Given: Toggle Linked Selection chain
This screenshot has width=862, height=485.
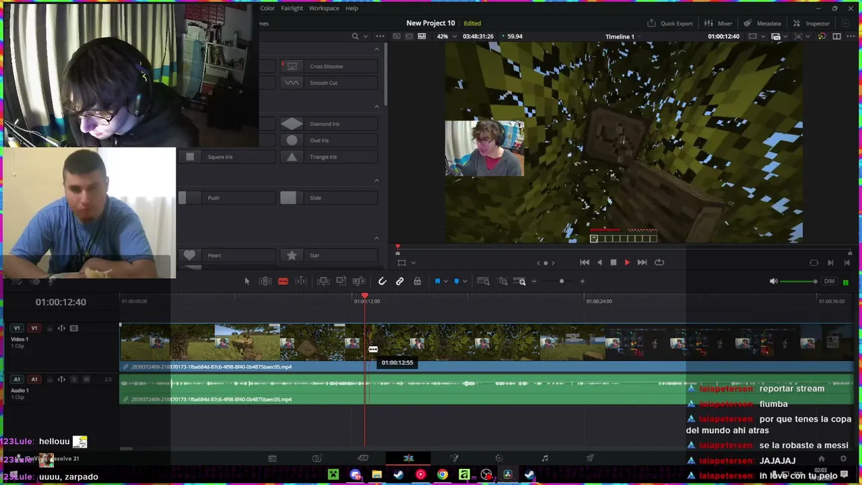Looking at the screenshot, I should point(399,282).
